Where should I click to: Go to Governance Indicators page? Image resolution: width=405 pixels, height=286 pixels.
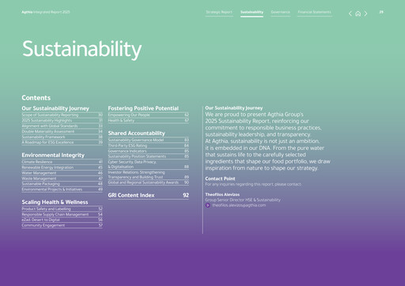[149, 151]
